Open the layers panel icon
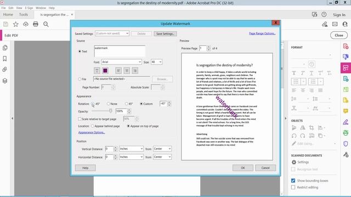The width and height of the screenshot is (351, 197). point(5,80)
